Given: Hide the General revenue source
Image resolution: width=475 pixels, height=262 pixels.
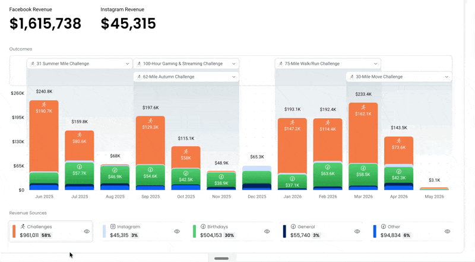Looking at the screenshot, I should click(357, 231).
